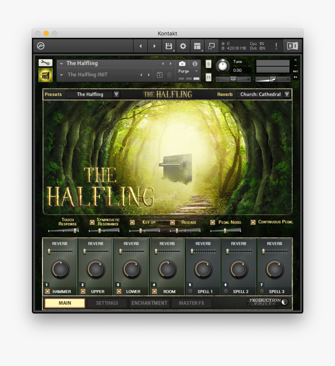The height and width of the screenshot is (366, 335).
Task: Click the exclamation warning icon
Action: [x=276, y=46]
